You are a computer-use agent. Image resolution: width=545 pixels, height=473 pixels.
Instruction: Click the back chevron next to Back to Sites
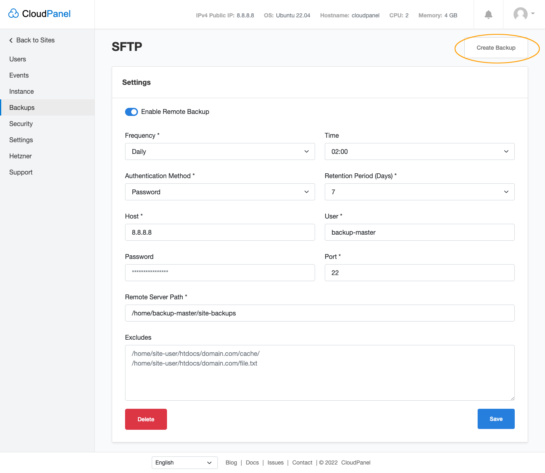click(x=10, y=40)
